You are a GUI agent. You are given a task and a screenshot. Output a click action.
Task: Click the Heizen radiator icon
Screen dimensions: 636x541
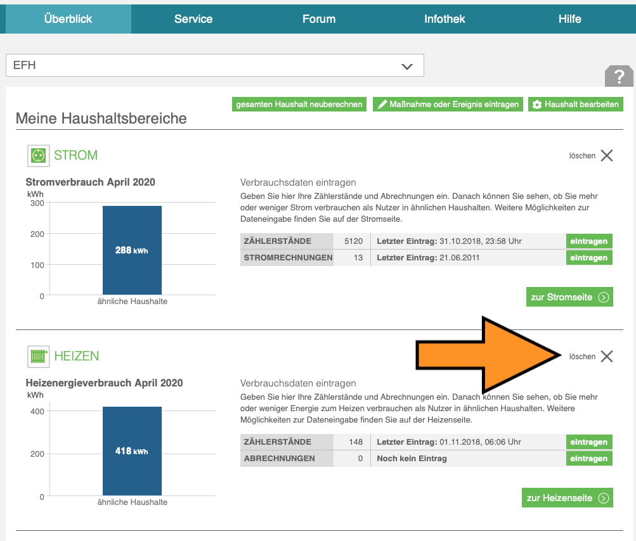click(x=39, y=356)
